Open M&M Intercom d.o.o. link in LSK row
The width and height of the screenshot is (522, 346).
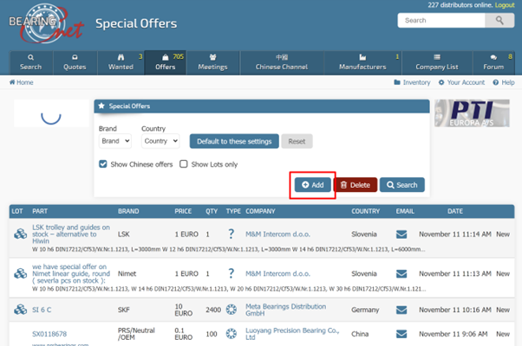(277, 234)
